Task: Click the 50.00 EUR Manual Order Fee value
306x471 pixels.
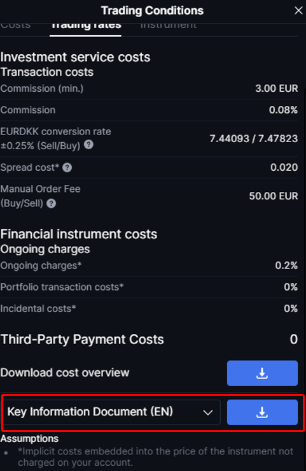Action: click(274, 196)
